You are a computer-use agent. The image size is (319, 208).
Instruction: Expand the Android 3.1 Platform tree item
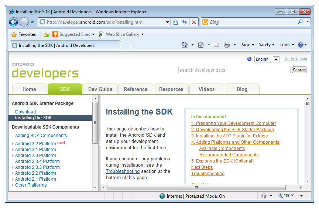coord(13,150)
